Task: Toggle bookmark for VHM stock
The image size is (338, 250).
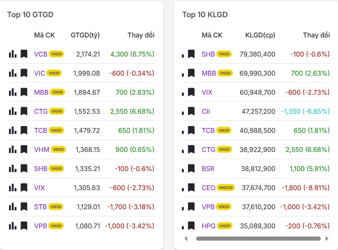Action: click(24, 149)
